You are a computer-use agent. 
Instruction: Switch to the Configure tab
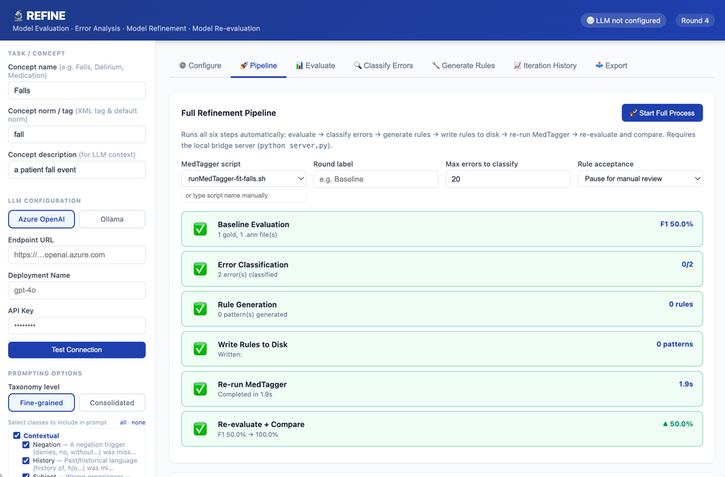201,66
